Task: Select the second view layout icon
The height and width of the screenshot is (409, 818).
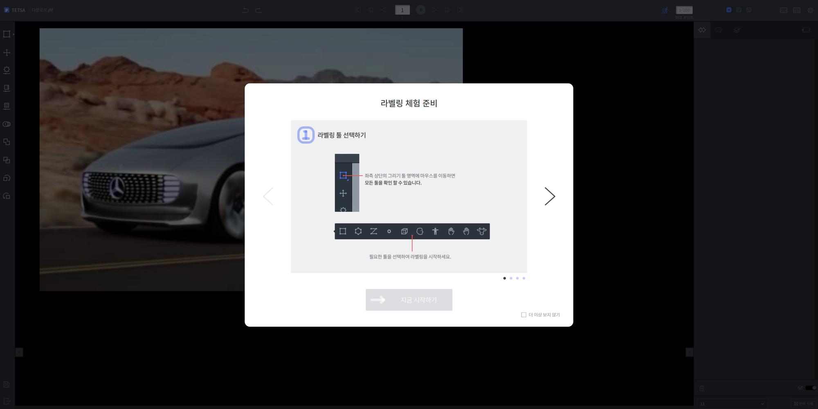Action: [x=739, y=10]
